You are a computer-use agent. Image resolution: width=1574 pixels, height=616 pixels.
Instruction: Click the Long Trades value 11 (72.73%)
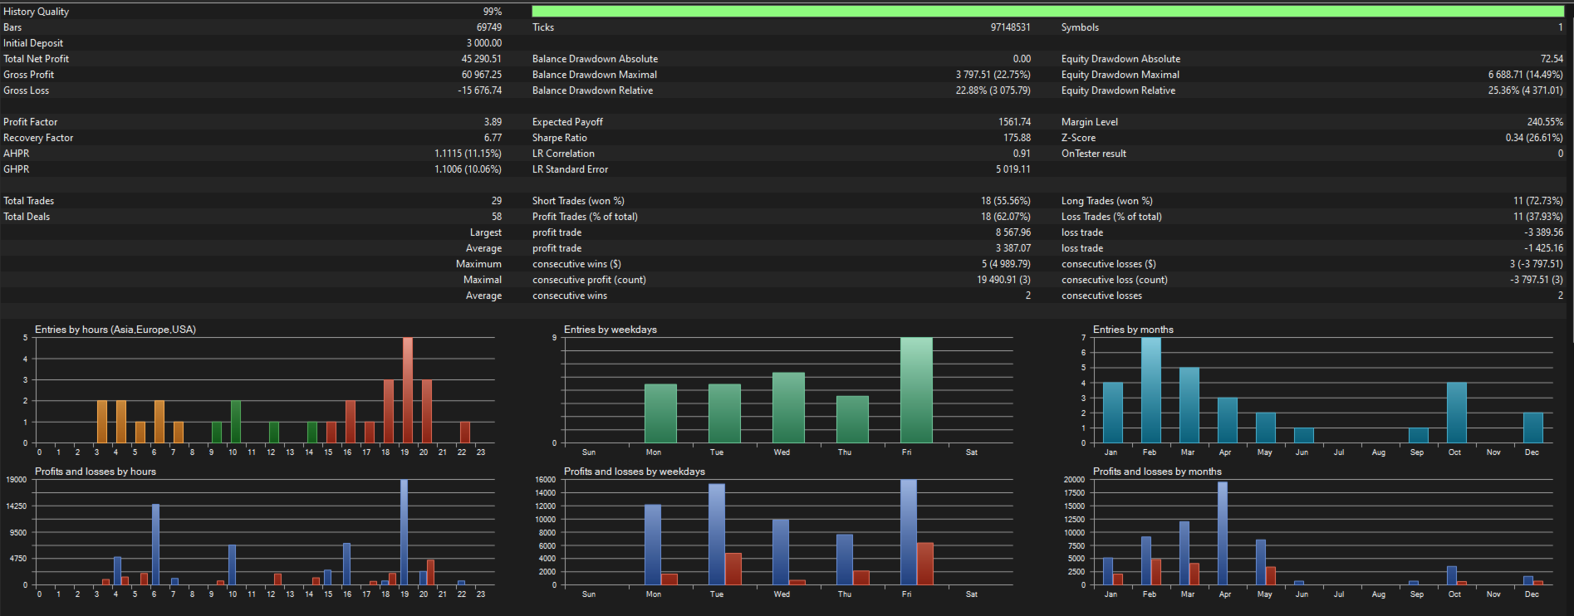(1538, 201)
